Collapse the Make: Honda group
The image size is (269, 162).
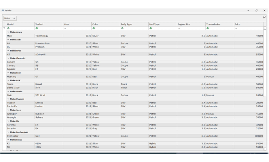pyautogui.click(x=8, y=91)
